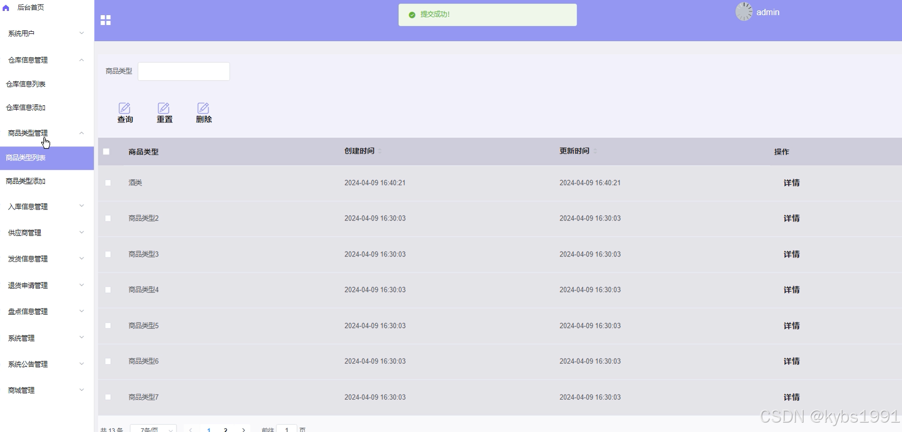The width and height of the screenshot is (902, 432).
Task: Select page 1 in pagination
Action: tap(208, 430)
